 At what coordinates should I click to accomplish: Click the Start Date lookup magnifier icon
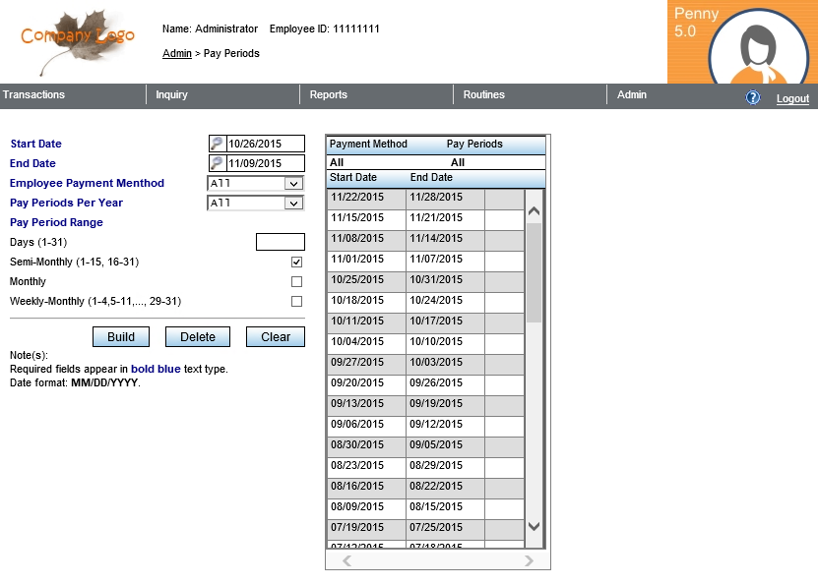coord(217,144)
